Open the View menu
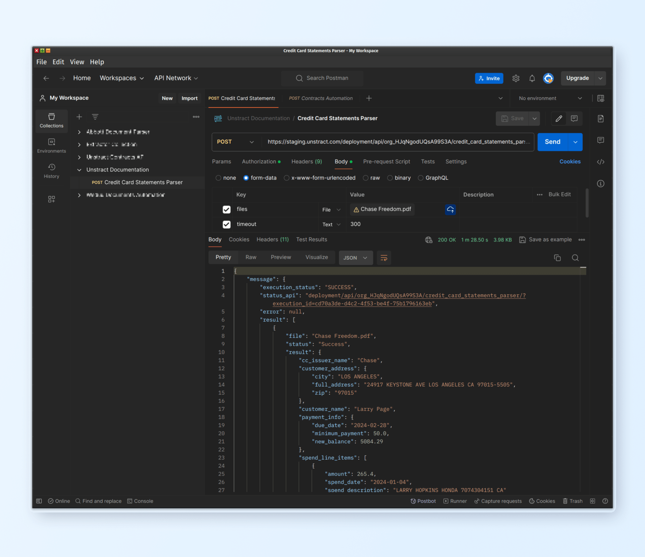 [x=77, y=62]
